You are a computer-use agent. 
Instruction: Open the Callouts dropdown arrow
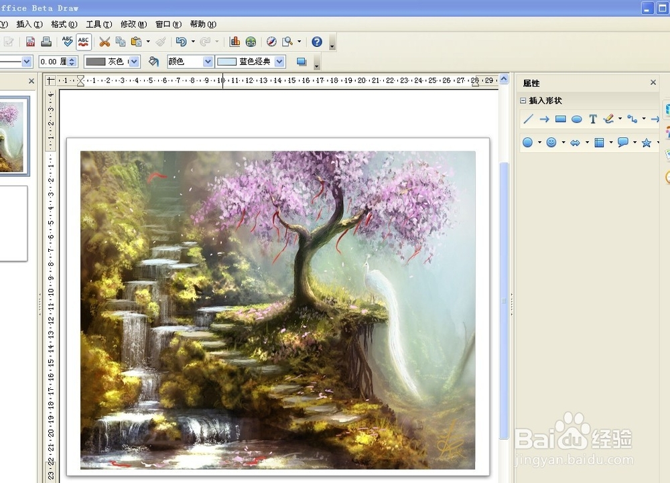coord(635,142)
